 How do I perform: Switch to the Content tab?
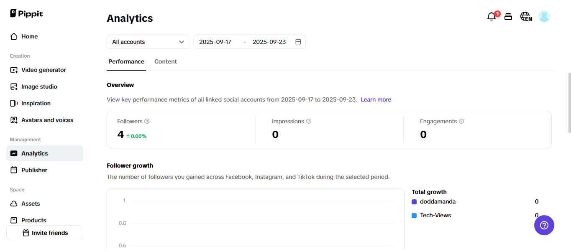[x=165, y=61]
